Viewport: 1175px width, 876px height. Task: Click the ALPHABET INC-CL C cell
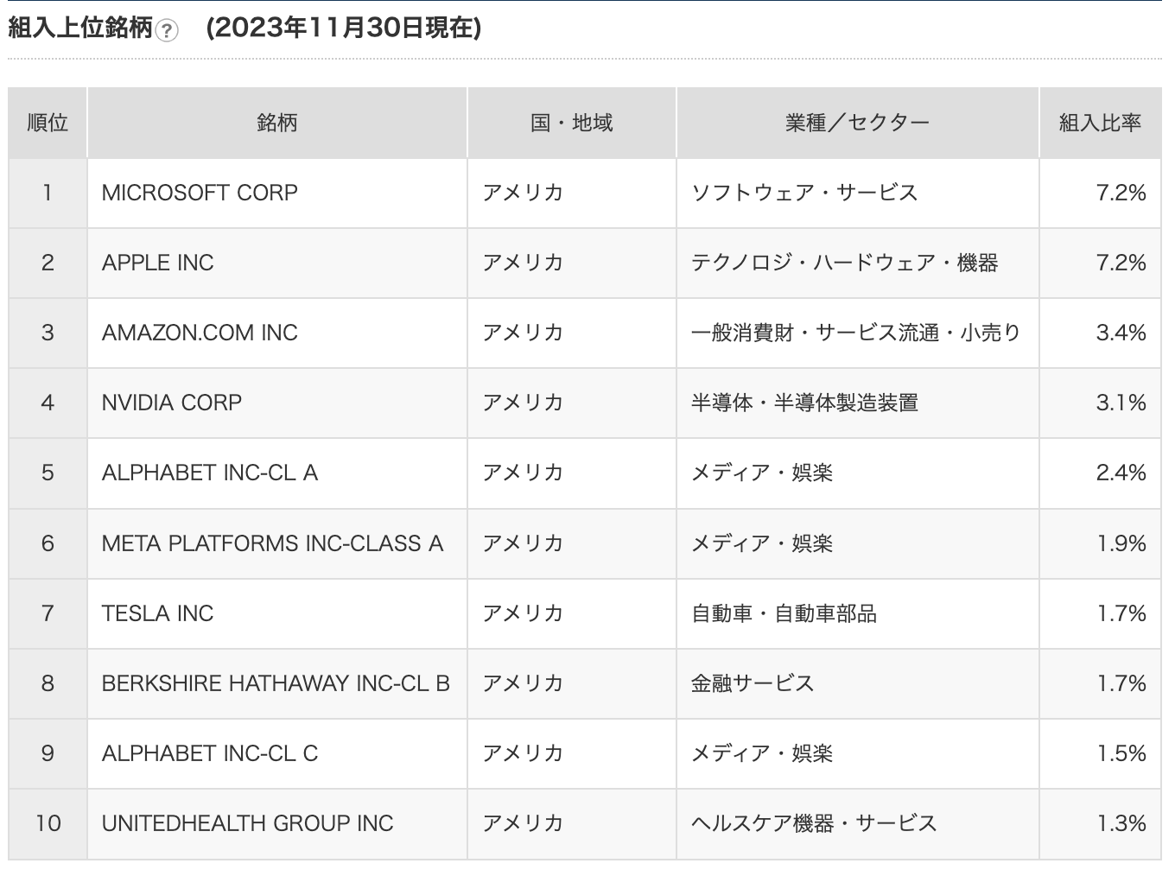click(277, 753)
